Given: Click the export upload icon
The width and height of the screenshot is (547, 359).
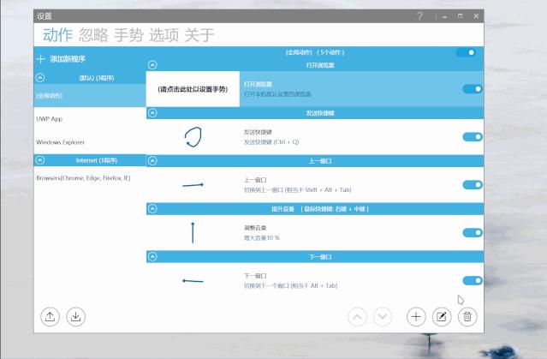Looking at the screenshot, I should point(50,317).
